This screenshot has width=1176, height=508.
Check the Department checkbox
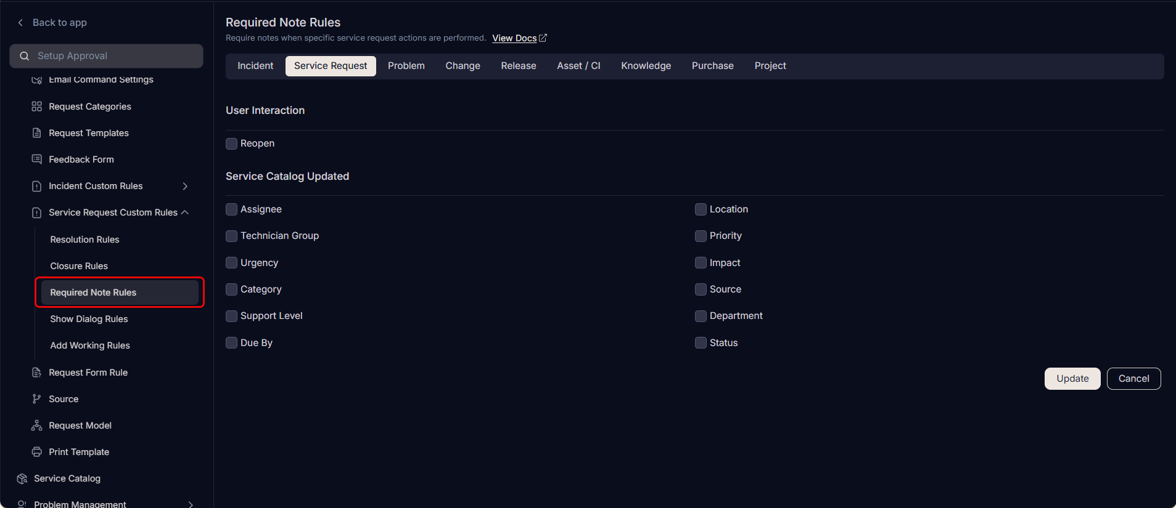pyautogui.click(x=701, y=316)
